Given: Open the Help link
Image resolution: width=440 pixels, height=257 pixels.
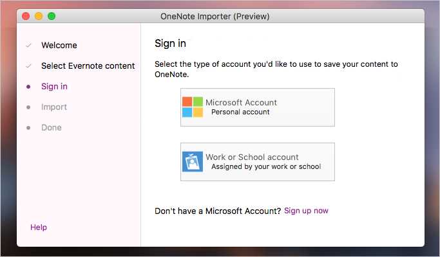Looking at the screenshot, I should pos(39,227).
